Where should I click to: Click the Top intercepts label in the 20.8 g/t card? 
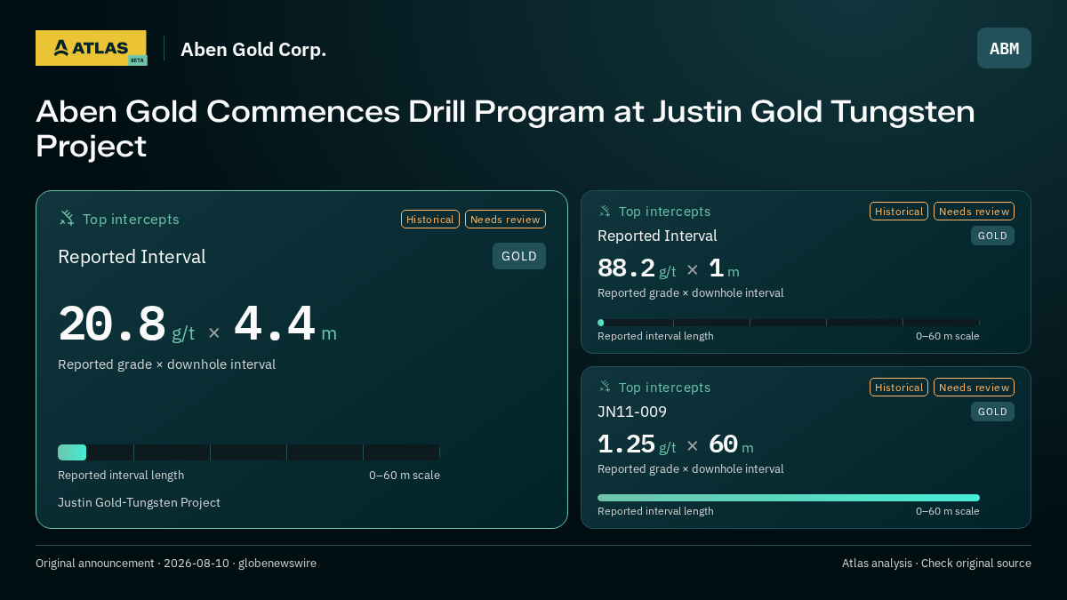(x=131, y=220)
